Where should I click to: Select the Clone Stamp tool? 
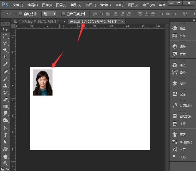pyautogui.click(x=5, y=85)
